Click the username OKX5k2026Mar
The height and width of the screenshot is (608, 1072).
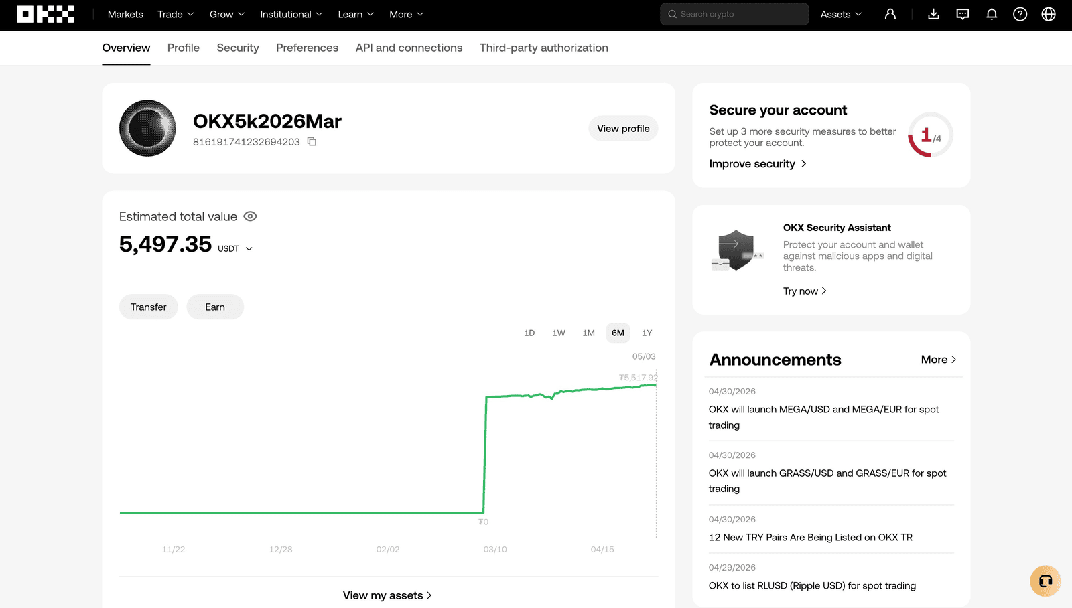pyautogui.click(x=267, y=121)
